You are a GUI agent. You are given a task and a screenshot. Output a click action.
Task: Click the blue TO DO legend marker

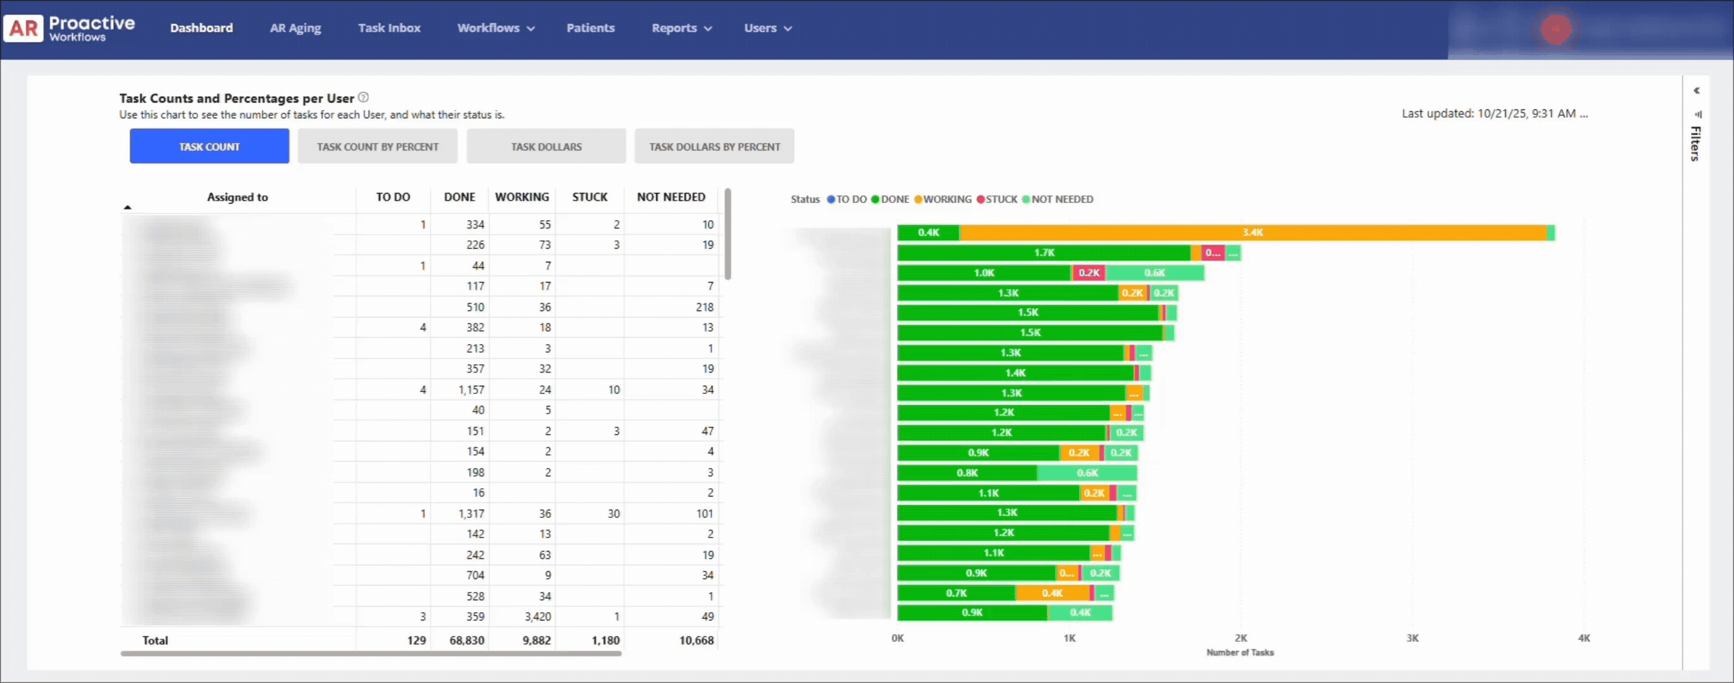831,199
